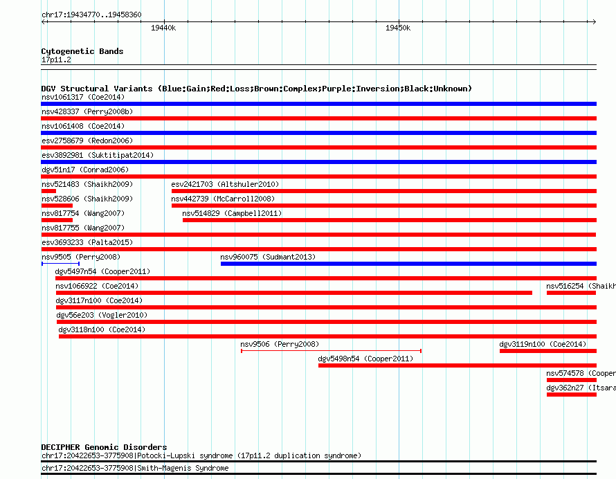Image resolution: width=616 pixels, height=479 pixels.
Task: Click the 19440k ruler position label
Action: click(x=163, y=28)
